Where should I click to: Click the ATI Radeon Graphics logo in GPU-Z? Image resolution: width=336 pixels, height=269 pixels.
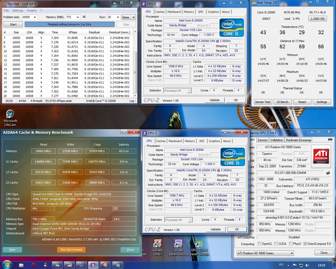pyautogui.click(x=321, y=156)
